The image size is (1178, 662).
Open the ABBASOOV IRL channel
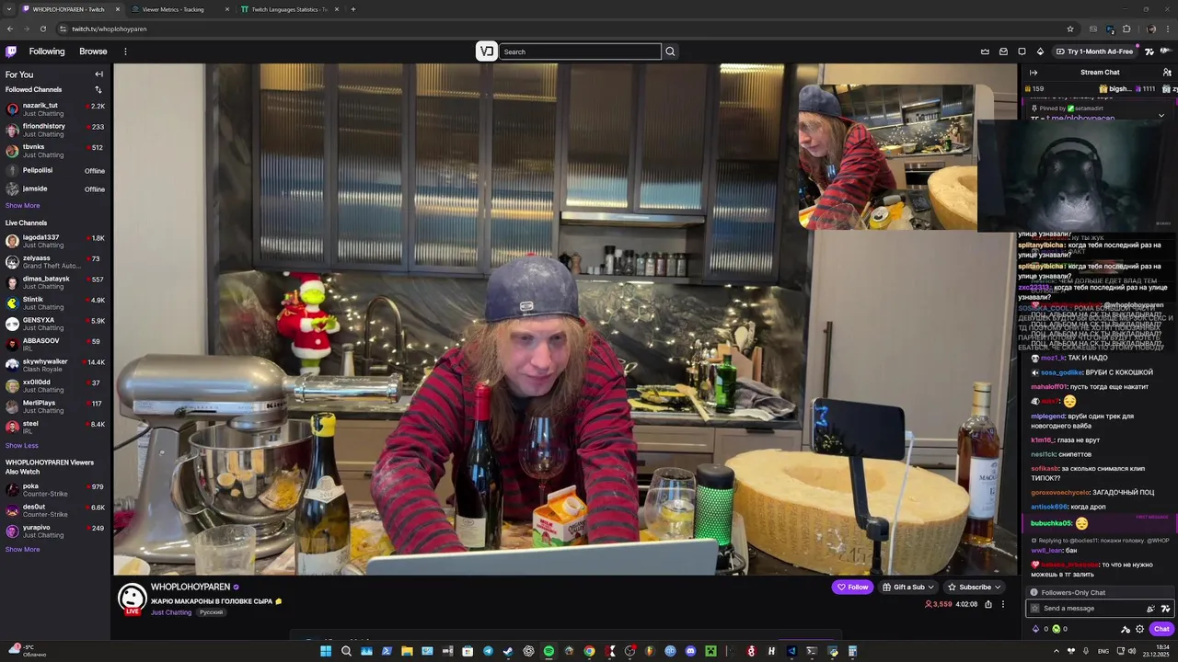coord(55,345)
